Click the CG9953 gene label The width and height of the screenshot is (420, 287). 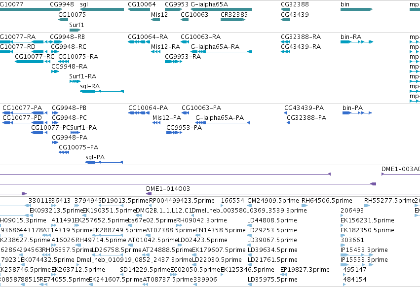177,4
